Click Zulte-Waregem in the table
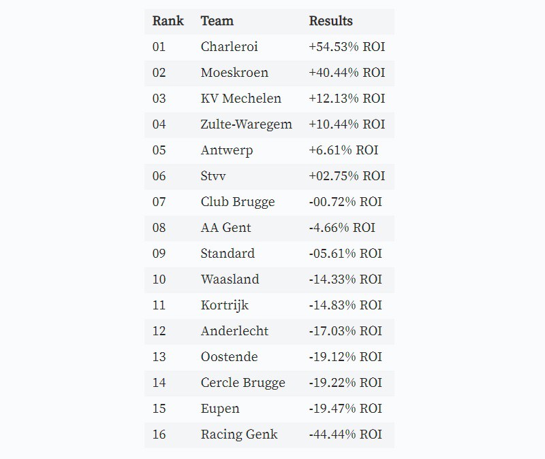 click(246, 124)
